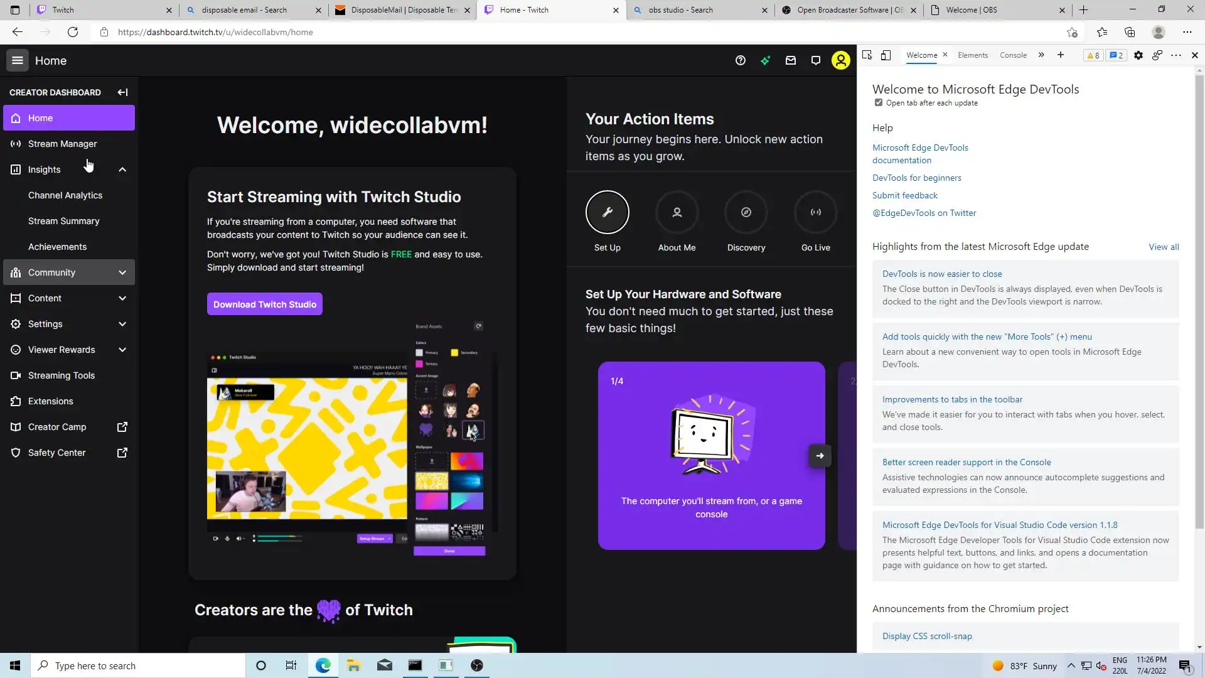Open the Twitch inbox mail icon

point(791,61)
